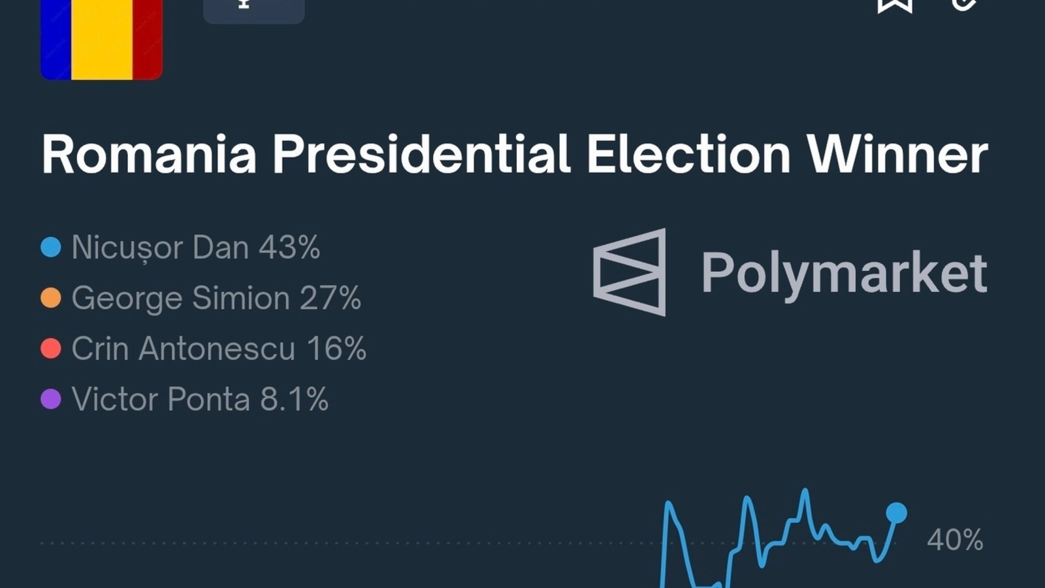
Task: Click the orange dot beside George Simion
Action: 51,298
